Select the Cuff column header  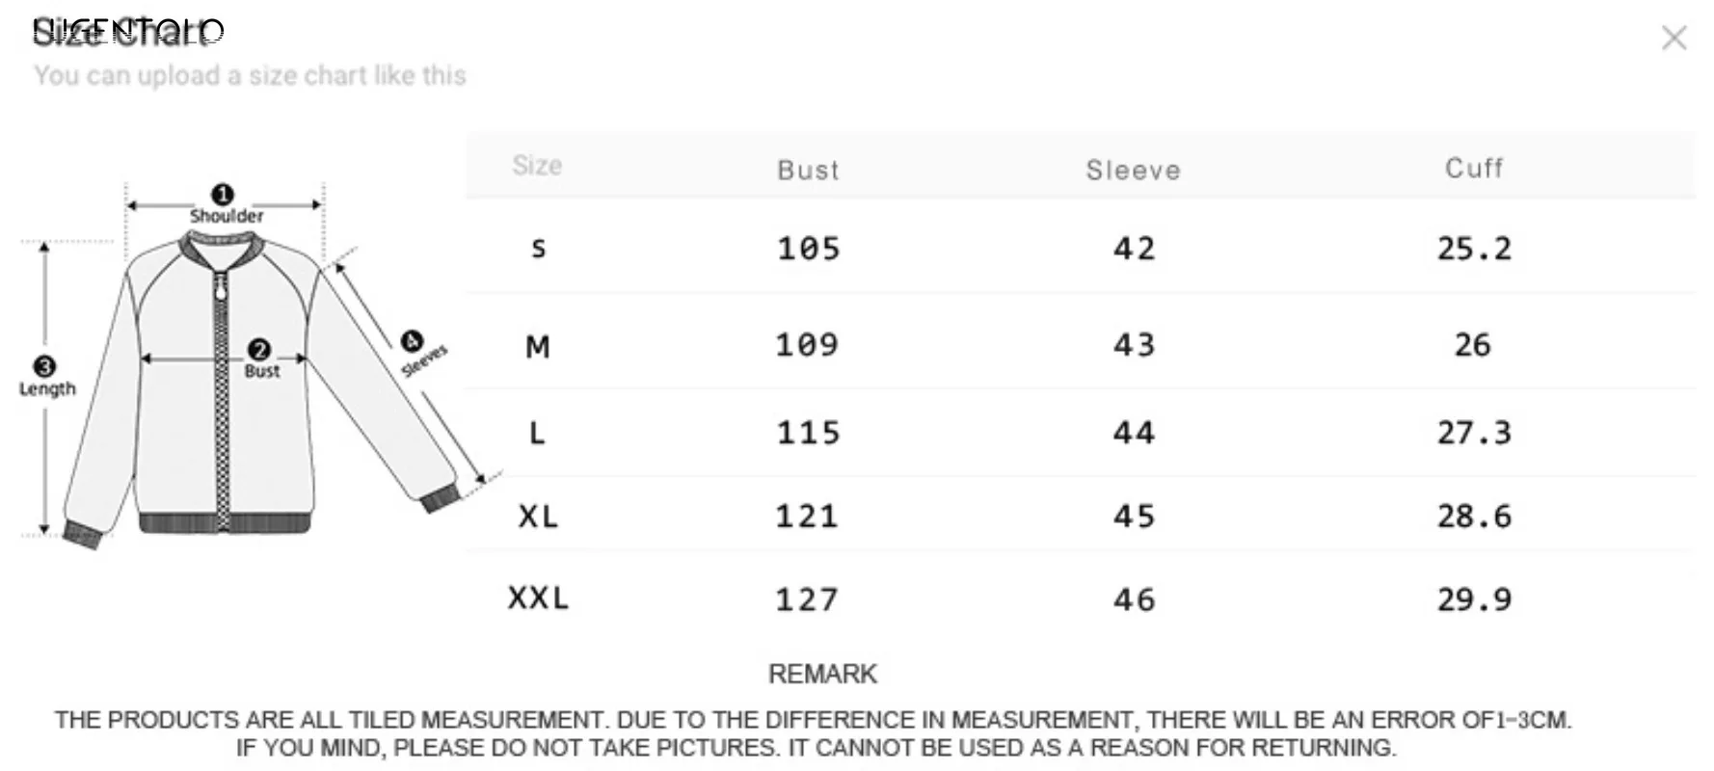coord(1474,169)
